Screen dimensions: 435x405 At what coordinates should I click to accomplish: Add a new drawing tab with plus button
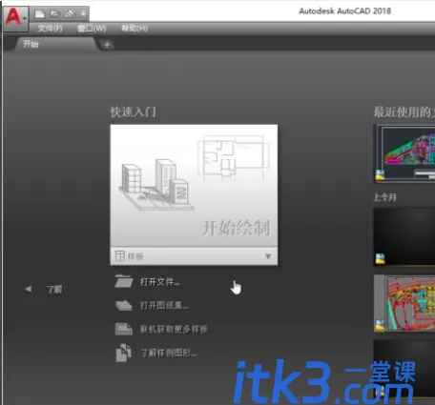[107, 45]
